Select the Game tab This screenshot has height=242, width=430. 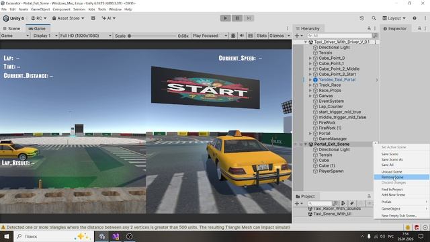click(37, 28)
